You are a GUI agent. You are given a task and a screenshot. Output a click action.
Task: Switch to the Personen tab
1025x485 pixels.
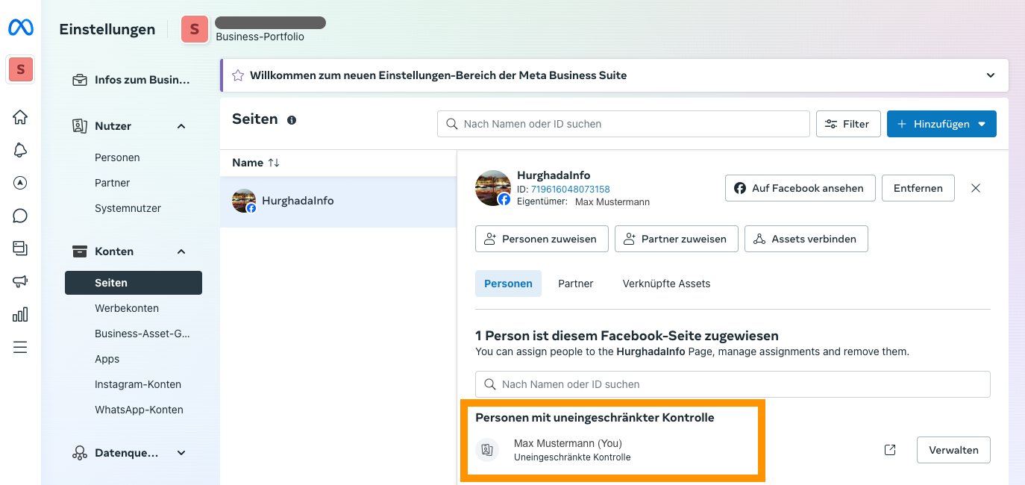pyautogui.click(x=508, y=284)
